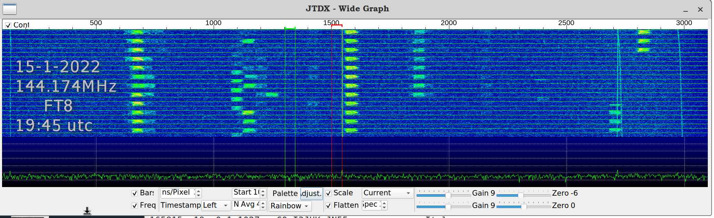714x218 pixels.
Task: Click the N Avg spinbox
Action: tap(246, 205)
